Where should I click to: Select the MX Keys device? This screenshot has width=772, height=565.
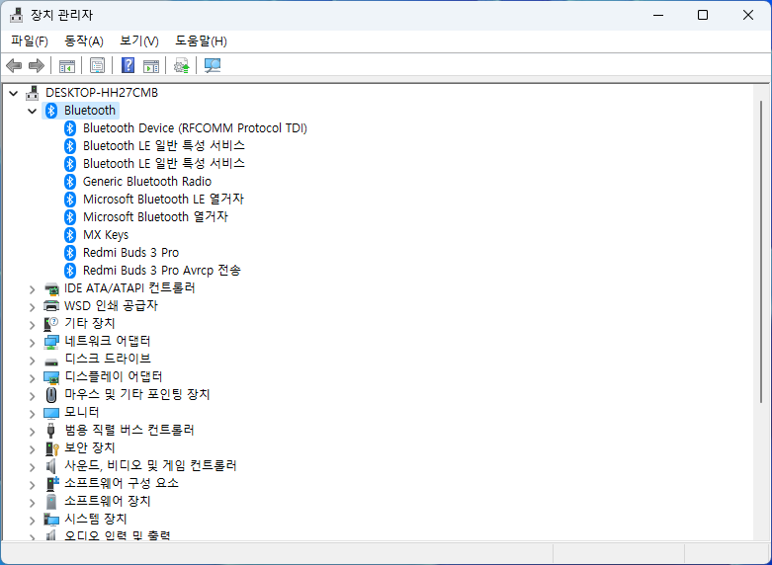(106, 235)
